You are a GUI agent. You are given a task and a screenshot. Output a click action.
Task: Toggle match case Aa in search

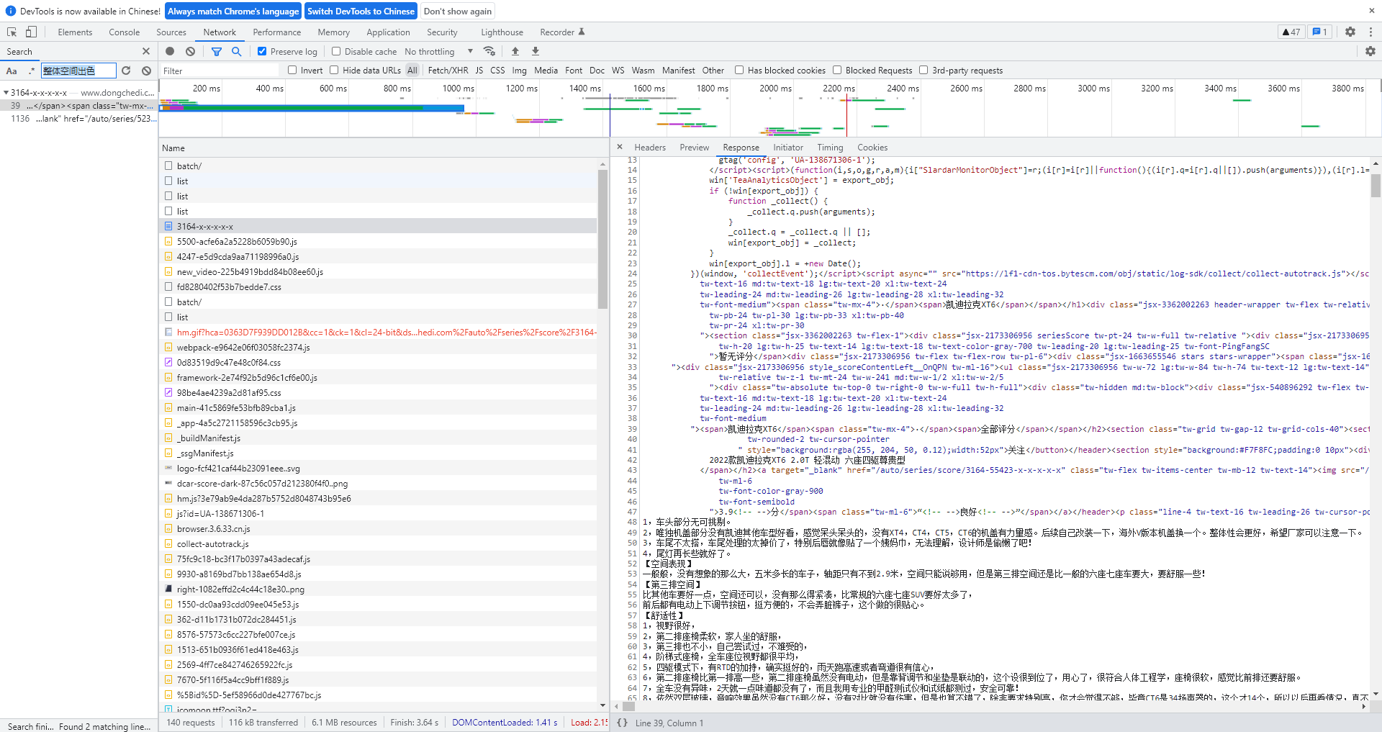12,71
